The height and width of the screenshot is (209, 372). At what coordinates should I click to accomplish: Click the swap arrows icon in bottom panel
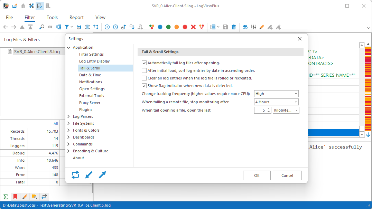coord(44,197)
